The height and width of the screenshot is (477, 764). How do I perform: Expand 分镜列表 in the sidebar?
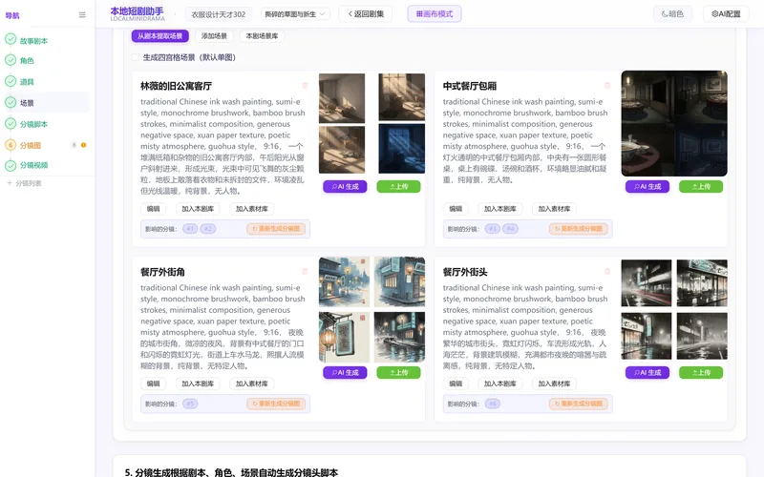tap(24, 183)
